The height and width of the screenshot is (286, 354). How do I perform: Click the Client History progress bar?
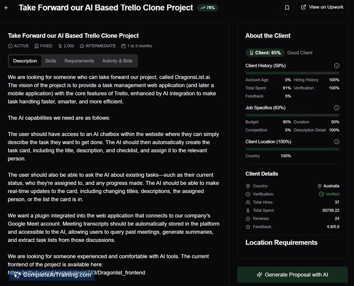click(292, 73)
